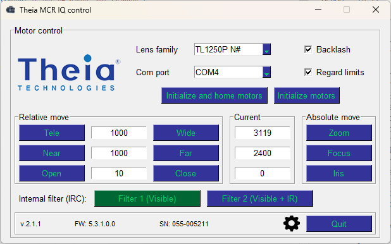Toggle the Backlash checkbox

click(308, 49)
